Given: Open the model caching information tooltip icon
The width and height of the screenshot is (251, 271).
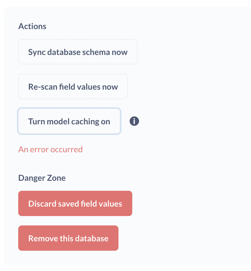Looking at the screenshot, I should coord(134,121).
